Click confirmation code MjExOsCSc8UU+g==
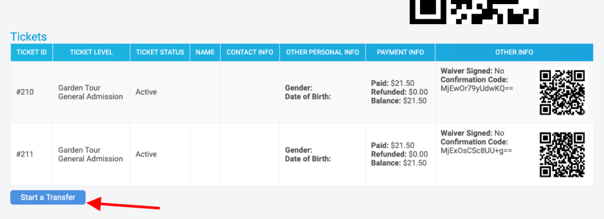604x219 pixels. pyautogui.click(x=476, y=151)
